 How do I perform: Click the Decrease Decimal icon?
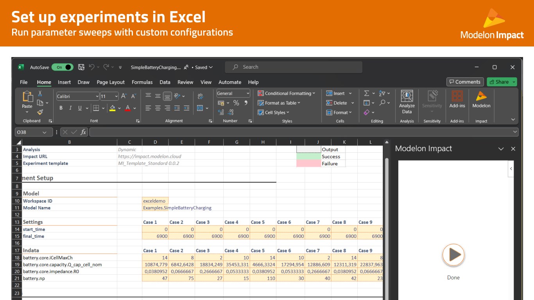(x=231, y=112)
